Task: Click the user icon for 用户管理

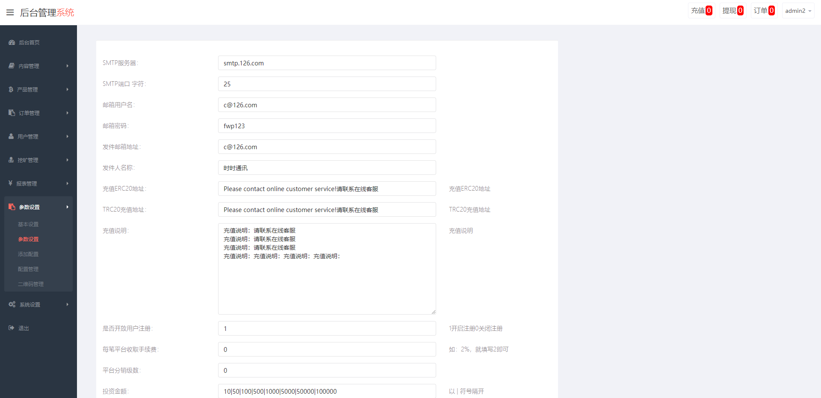Action: (x=11, y=136)
